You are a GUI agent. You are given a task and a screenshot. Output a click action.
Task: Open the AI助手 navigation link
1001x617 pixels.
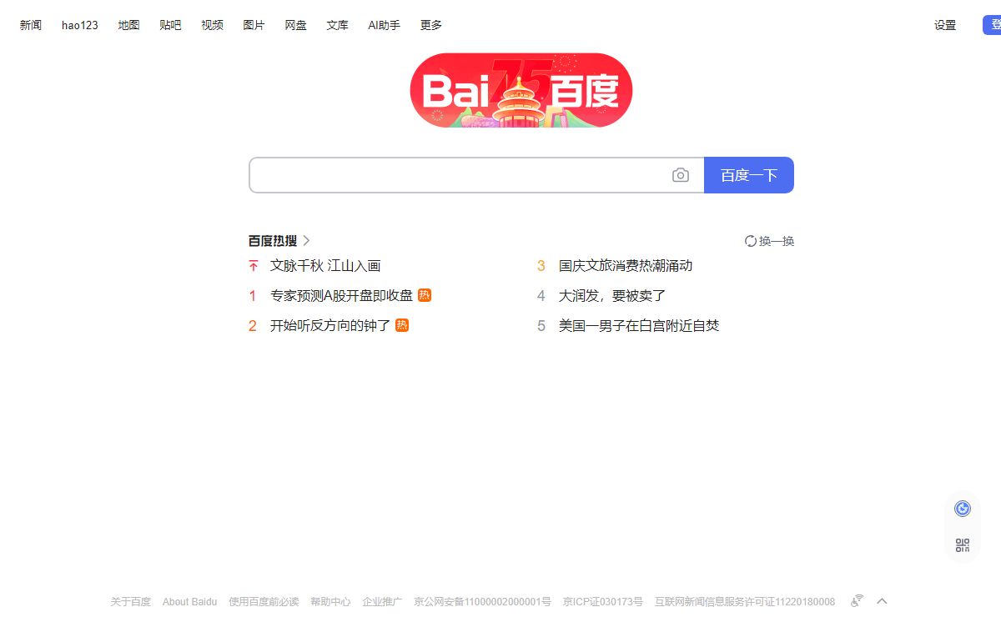click(x=384, y=25)
